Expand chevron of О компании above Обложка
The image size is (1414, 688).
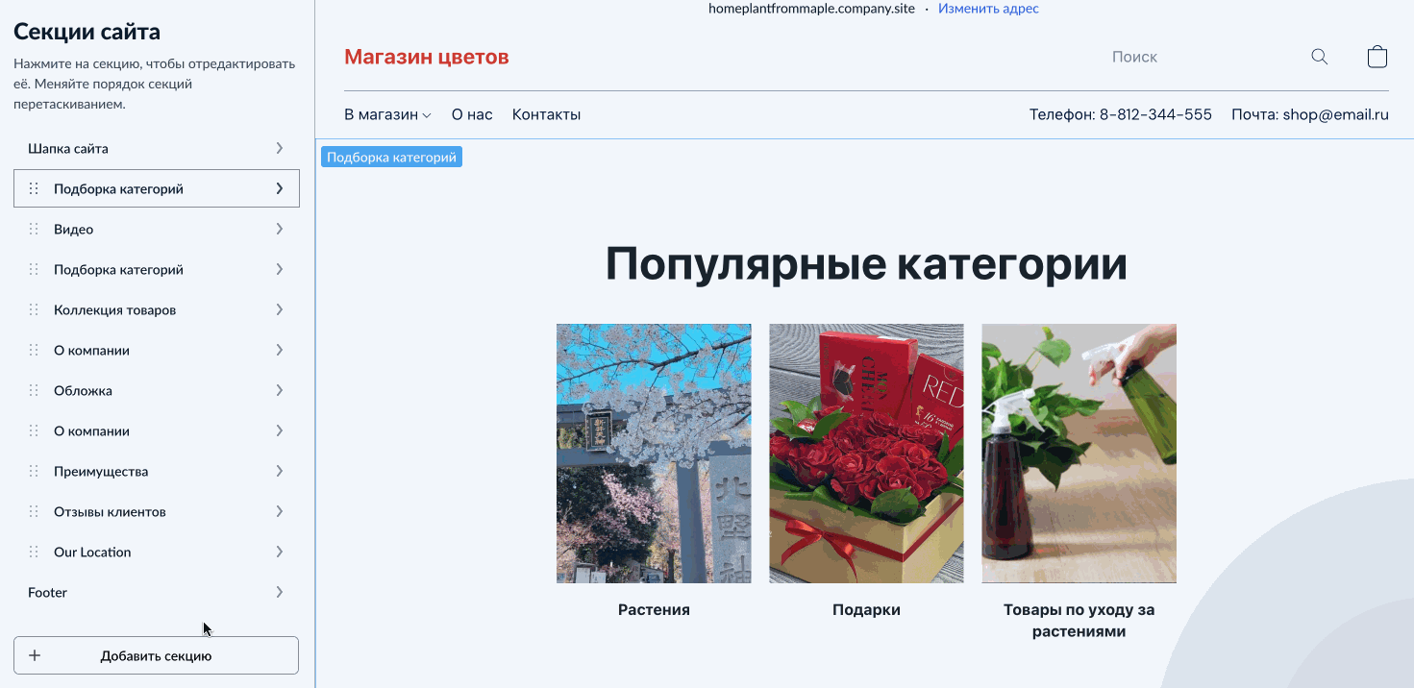[x=280, y=350]
